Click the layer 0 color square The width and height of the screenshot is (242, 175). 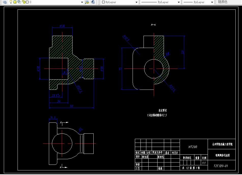tap(27, 2)
